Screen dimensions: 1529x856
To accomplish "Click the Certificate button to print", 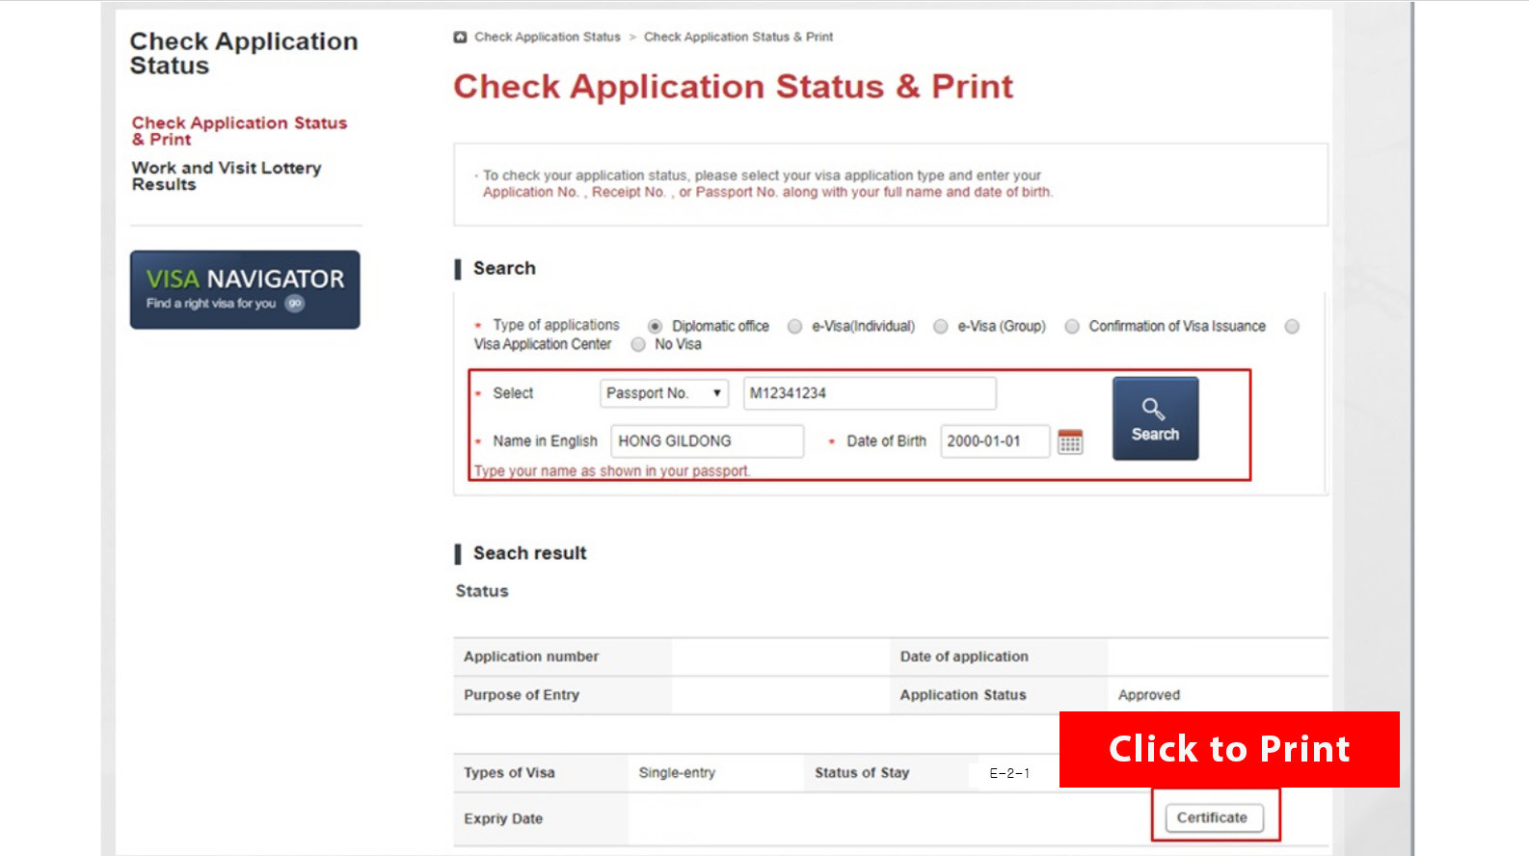I will coord(1213,817).
